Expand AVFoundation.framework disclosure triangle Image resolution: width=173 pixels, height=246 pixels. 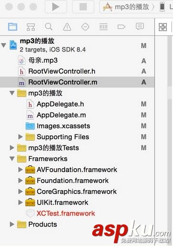tap(20, 170)
